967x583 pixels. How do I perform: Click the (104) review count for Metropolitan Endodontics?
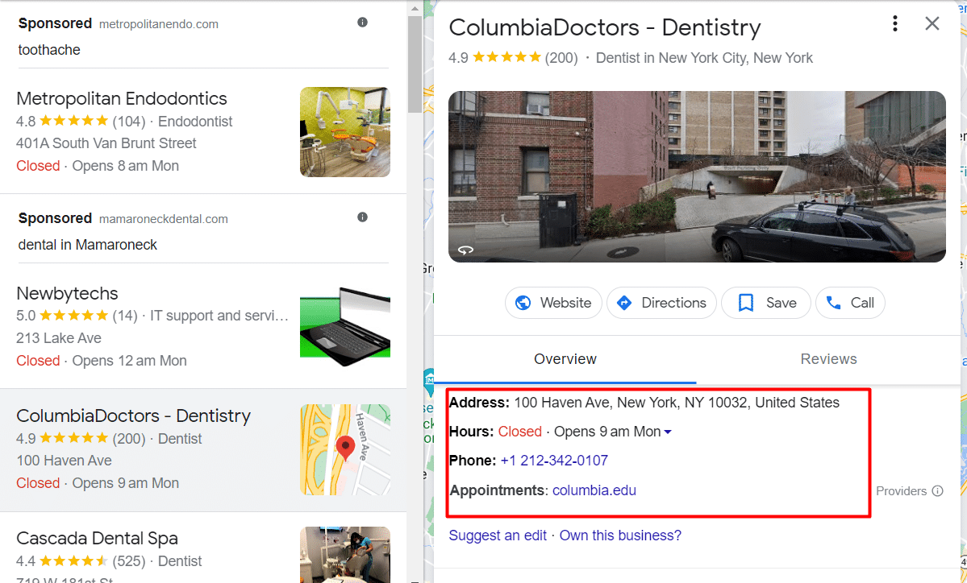point(129,122)
